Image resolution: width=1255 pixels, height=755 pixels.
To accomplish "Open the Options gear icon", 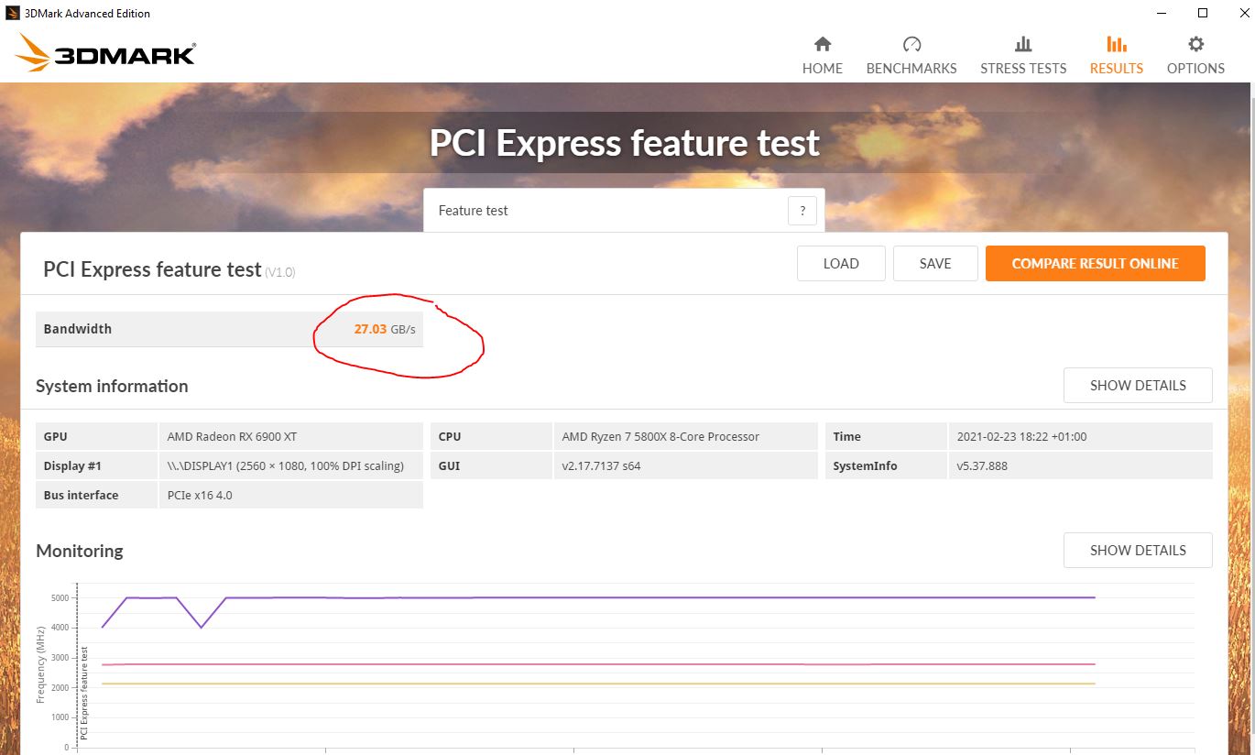I will (1195, 44).
